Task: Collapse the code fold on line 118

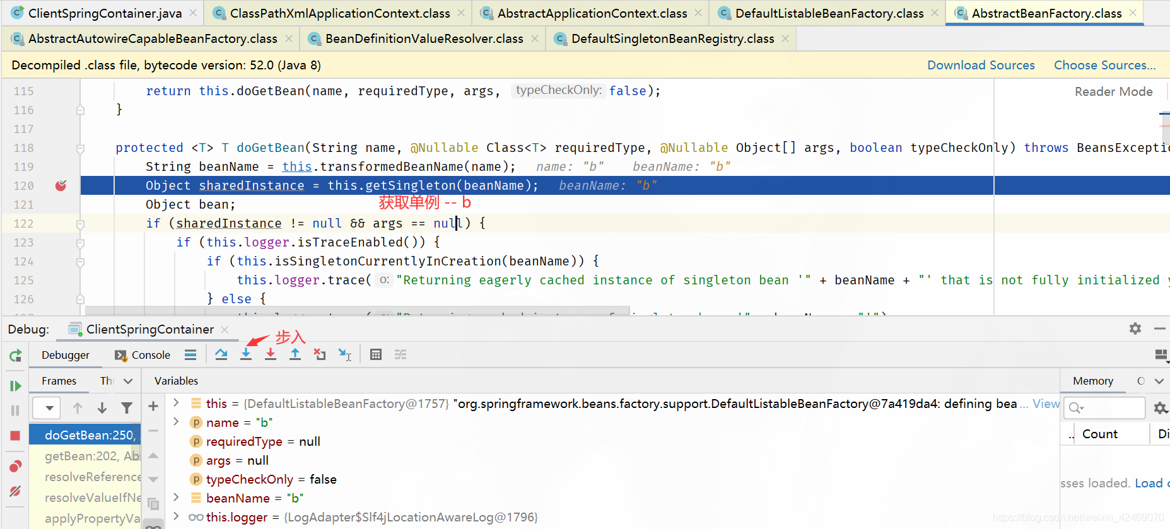Action: [x=80, y=149]
